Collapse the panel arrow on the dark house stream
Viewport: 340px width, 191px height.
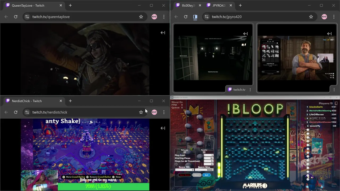(x=245, y=34)
